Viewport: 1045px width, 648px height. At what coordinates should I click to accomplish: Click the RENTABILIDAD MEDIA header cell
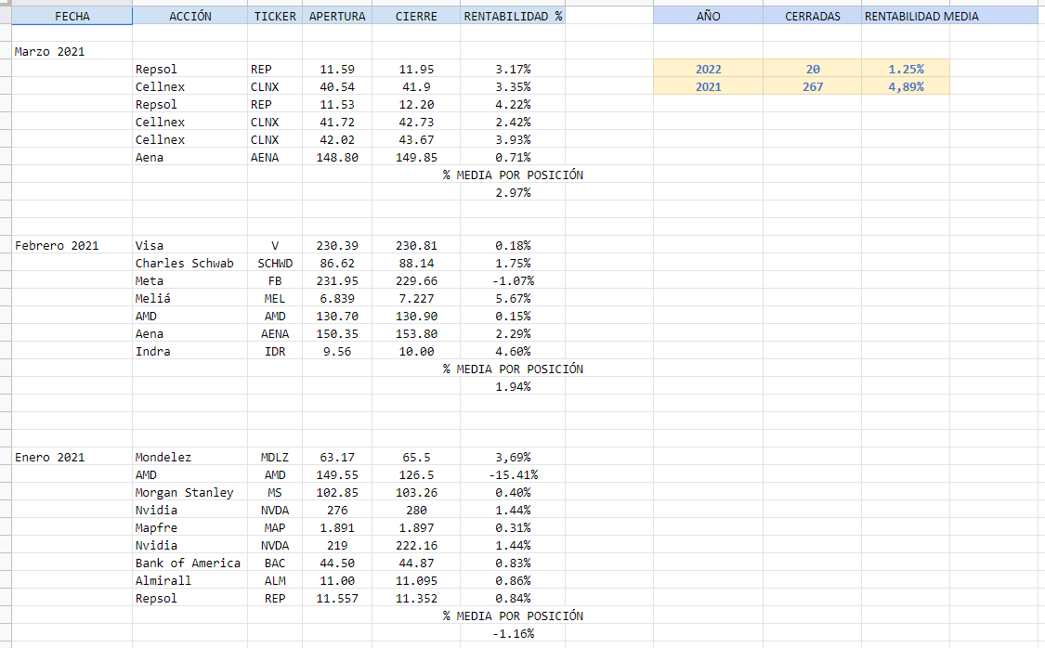pyautogui.click(x=921, y=16)
